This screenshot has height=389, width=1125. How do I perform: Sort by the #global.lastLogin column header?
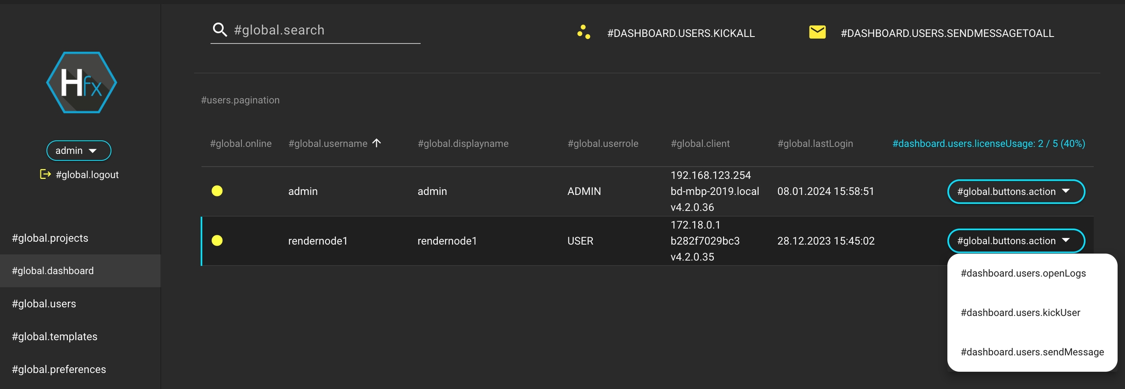coord(815,144)
